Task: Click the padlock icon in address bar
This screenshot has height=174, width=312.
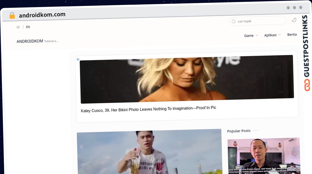Action: 12,16
